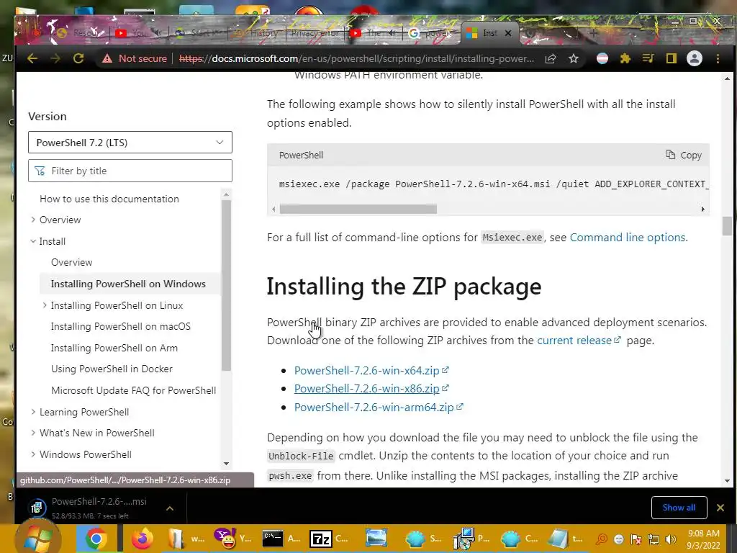Go back with the browser back arrow
This screenshot has width=737, height=553.
[32, 58]
